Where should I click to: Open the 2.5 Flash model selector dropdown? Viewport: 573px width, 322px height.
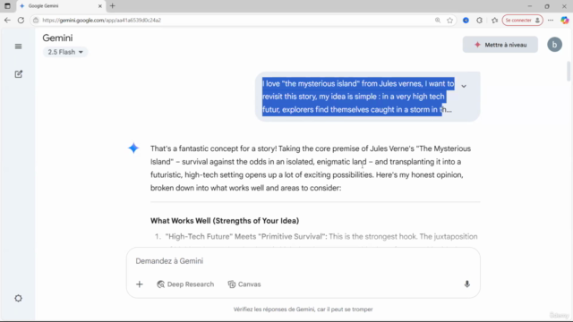(x=65, y=52)
